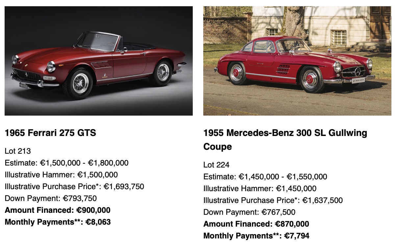The image size is (398, 245).
Task: Click the Mercedes estimate €1,450,000 - €1,550,000 line
Action: pyautogui.click(x=265, y=177)
